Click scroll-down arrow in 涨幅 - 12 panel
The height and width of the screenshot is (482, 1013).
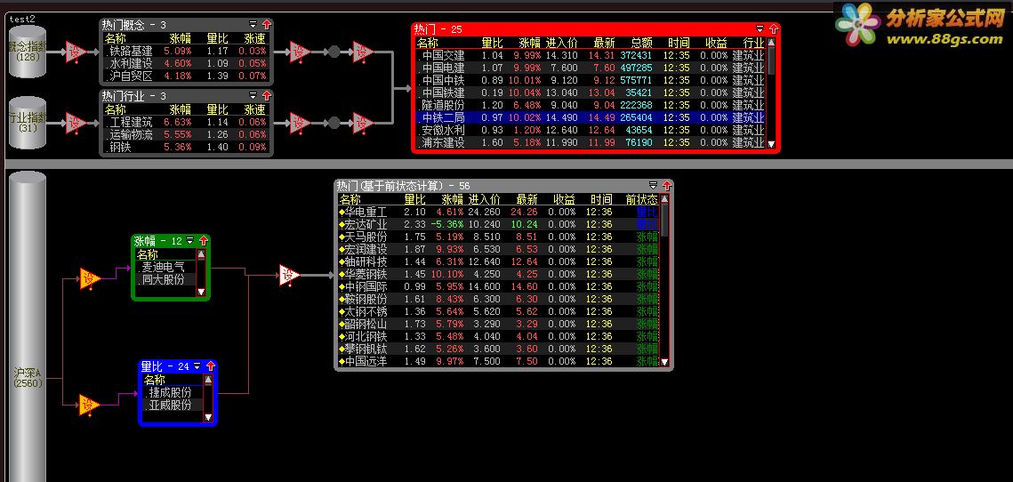[200, 292]
